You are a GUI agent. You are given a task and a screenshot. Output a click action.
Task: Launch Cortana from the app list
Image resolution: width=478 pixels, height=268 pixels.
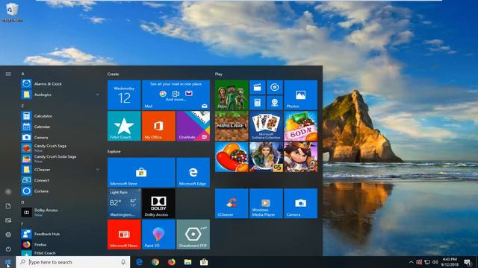click(x=61, y=191)
